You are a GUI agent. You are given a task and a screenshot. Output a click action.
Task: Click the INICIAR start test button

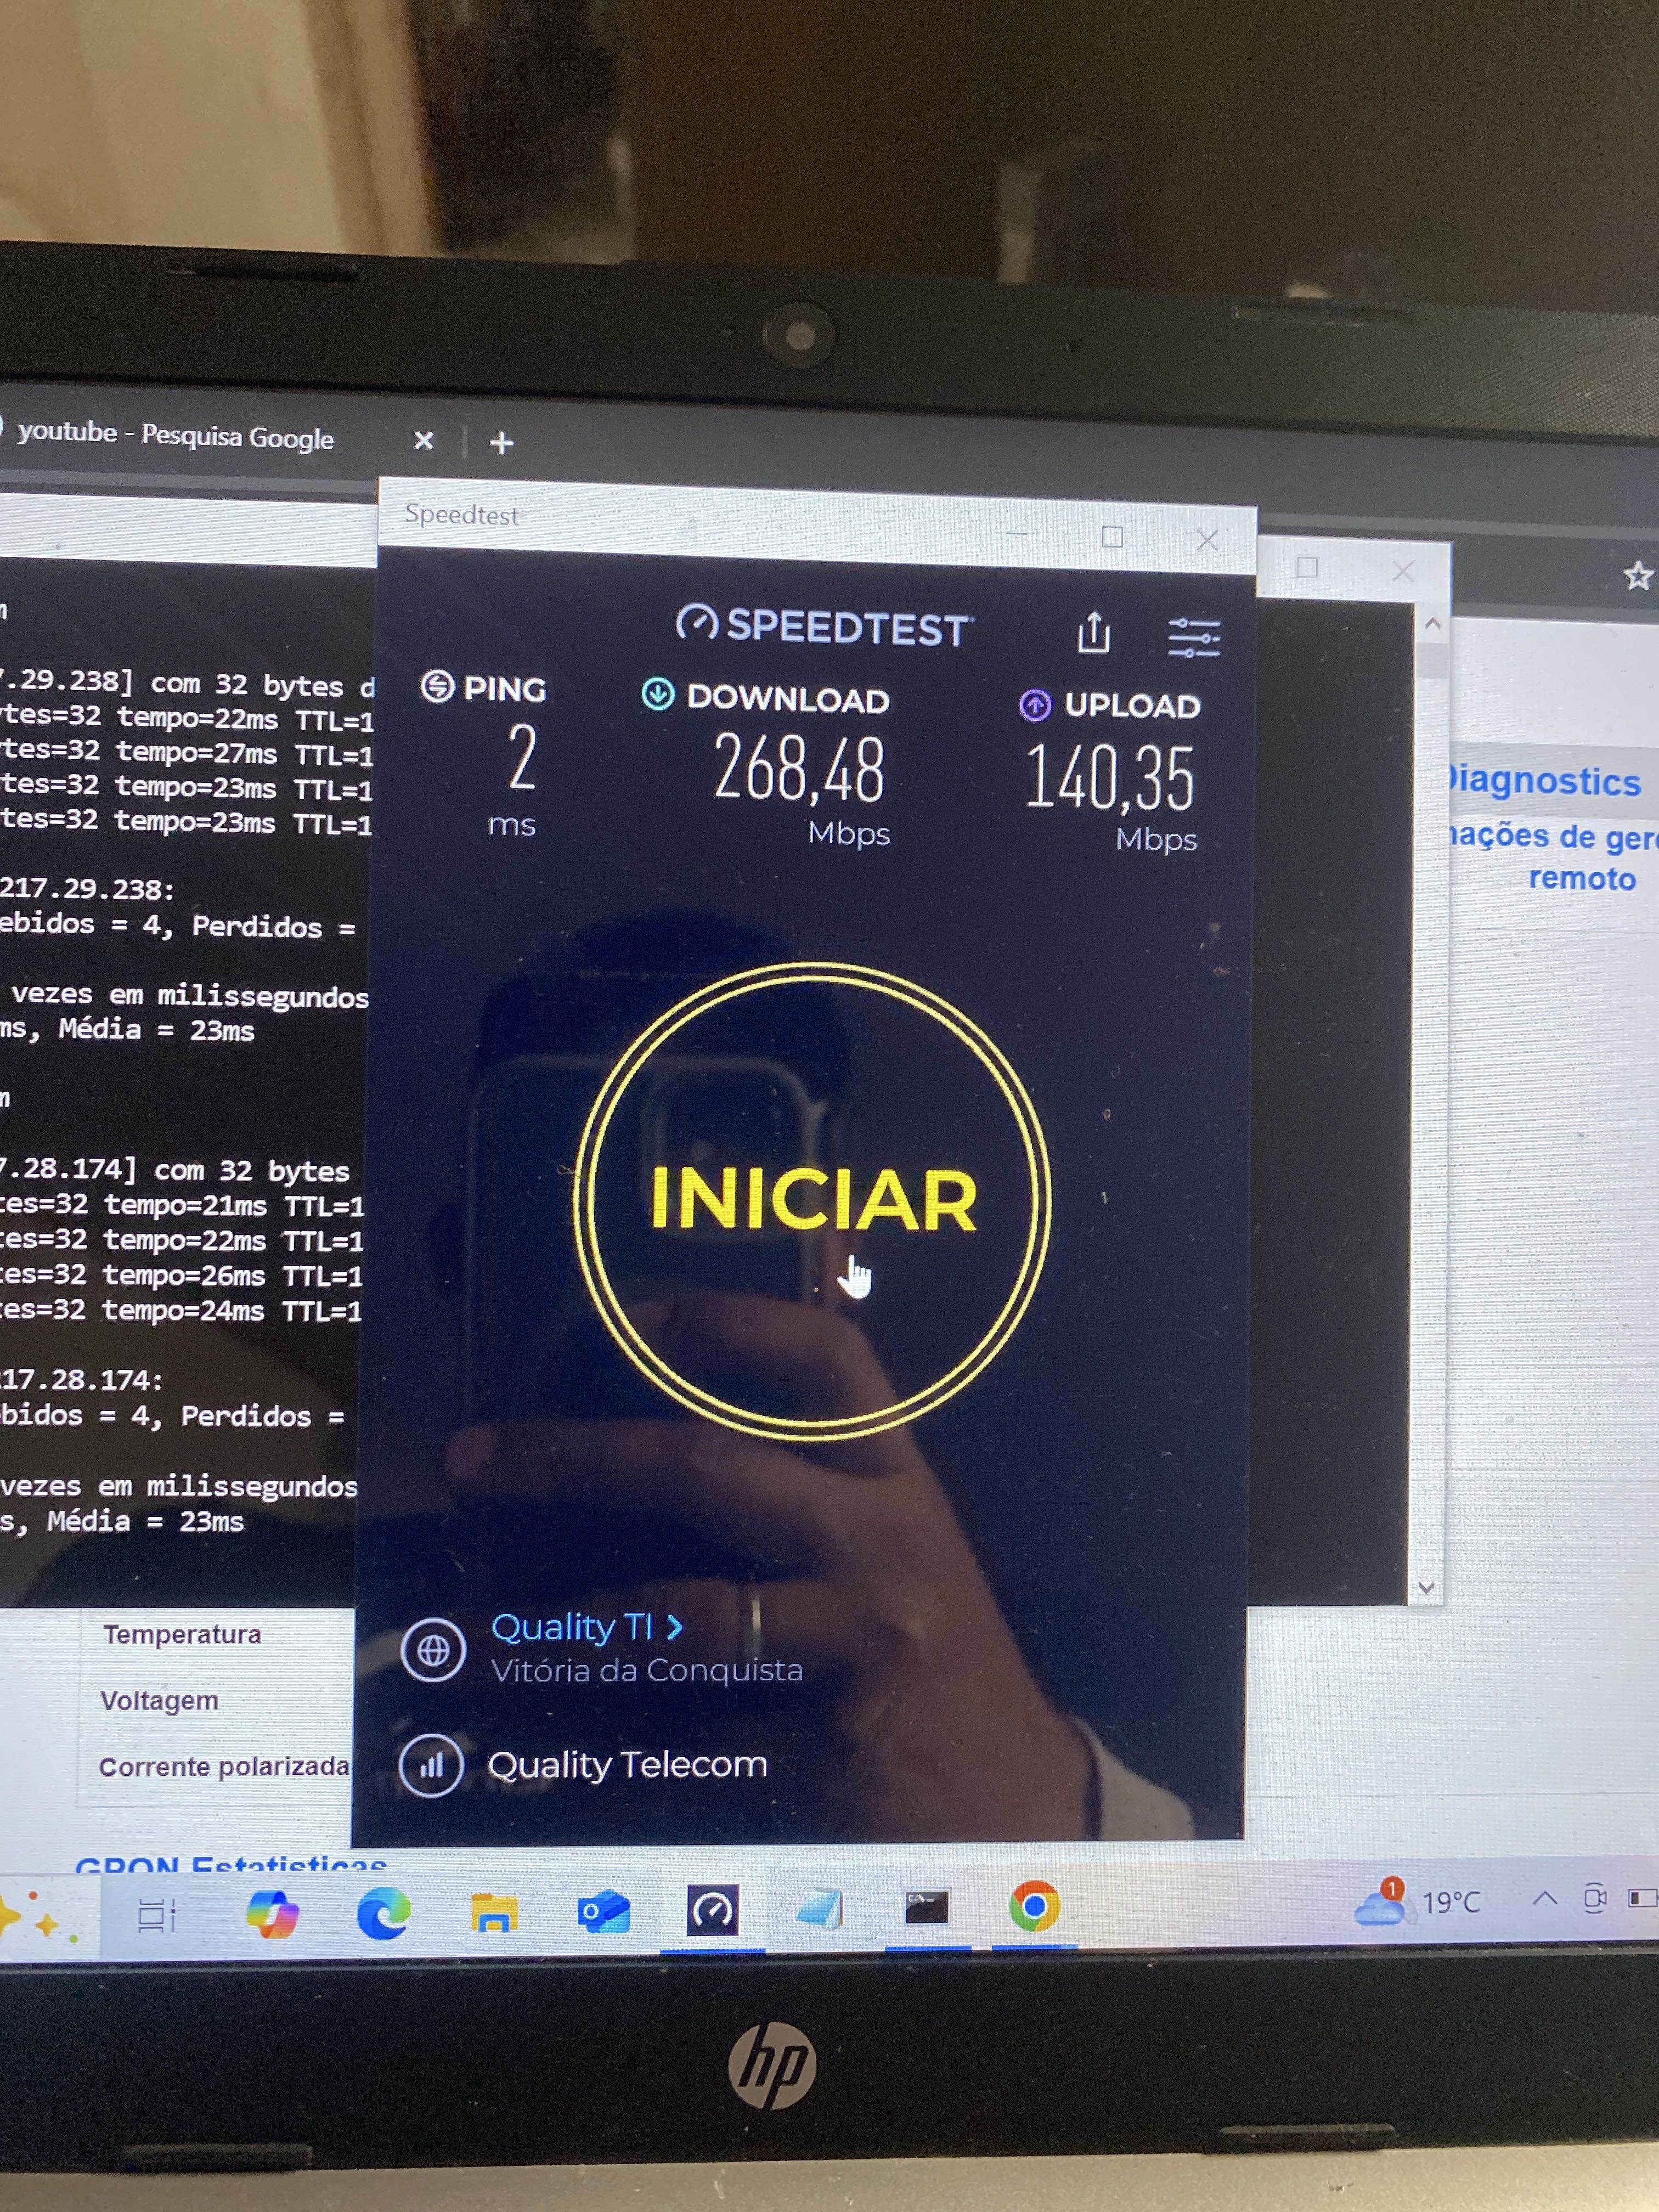coord(812,1200)
